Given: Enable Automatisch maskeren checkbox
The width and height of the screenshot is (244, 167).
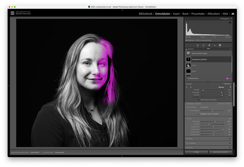Looking at the screenshot, I should (x=199, y=100).
